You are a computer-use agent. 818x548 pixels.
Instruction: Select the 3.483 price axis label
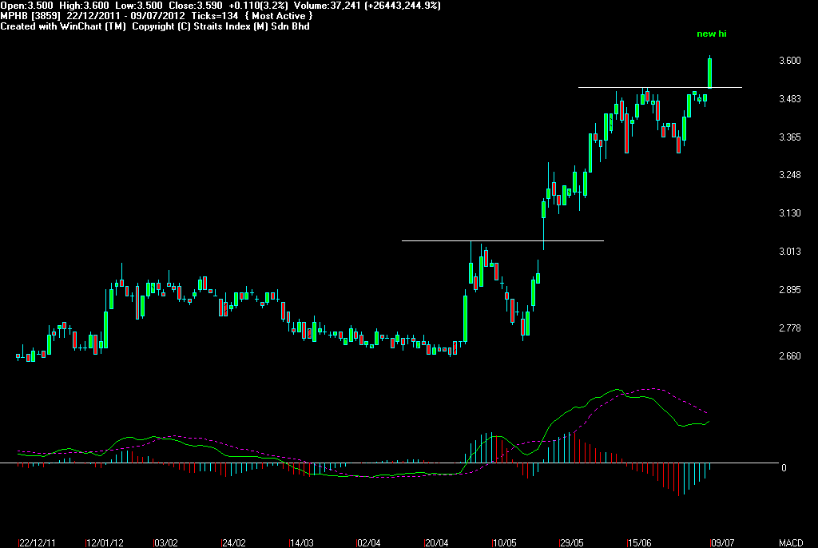click(x=790, y=98)
